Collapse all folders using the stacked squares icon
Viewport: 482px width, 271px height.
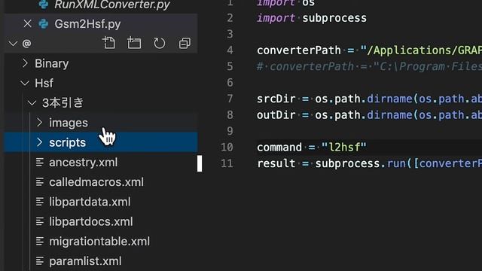185,44
